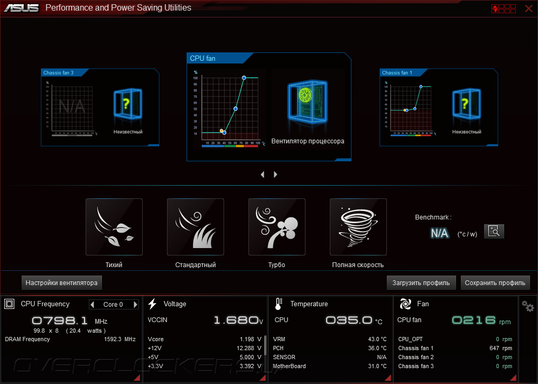Screen dimensions: 538x384
Task: Click the Temperature thermometer icon
Action: [279, 304]
